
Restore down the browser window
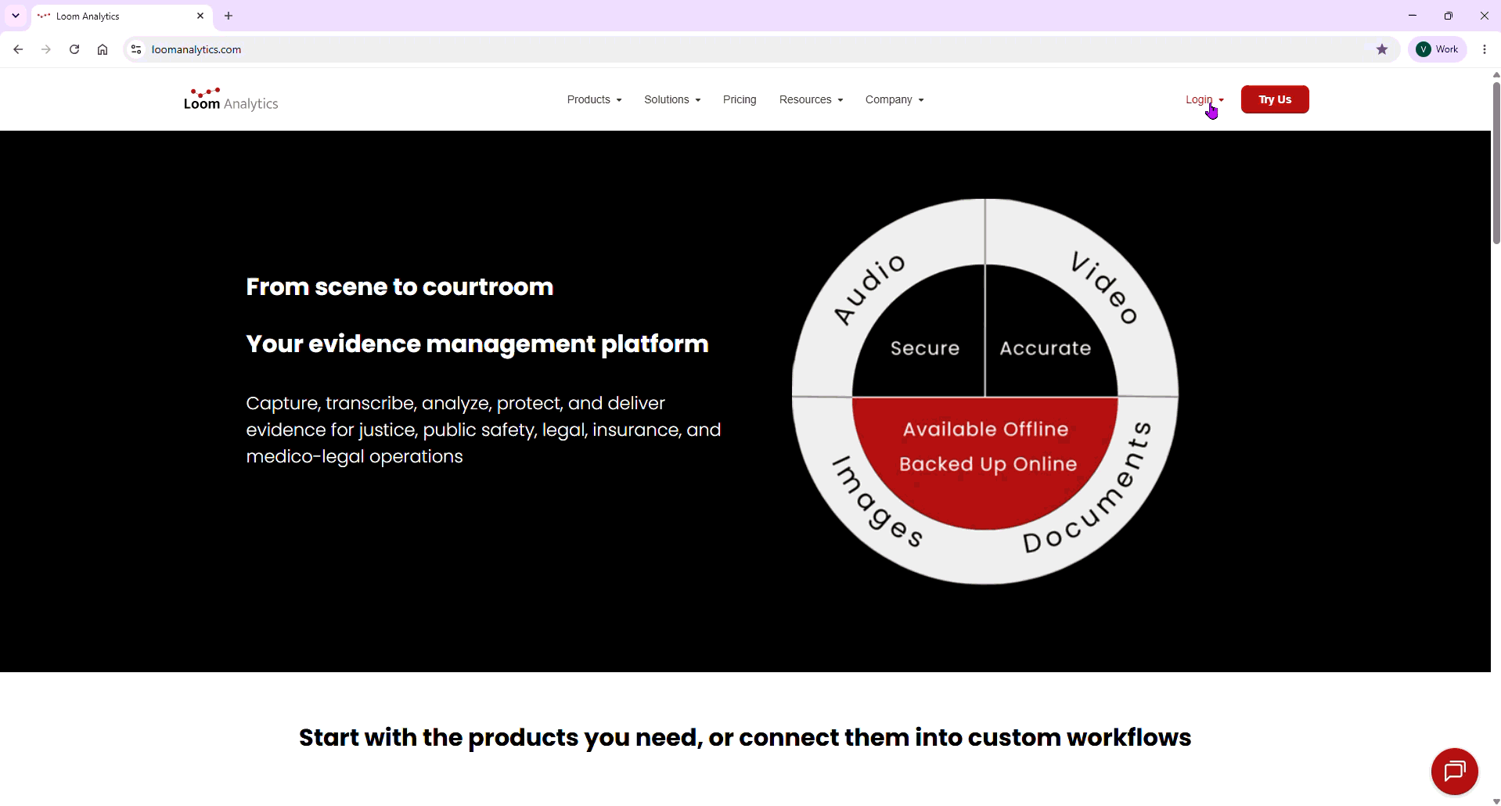coord(1449,16)
